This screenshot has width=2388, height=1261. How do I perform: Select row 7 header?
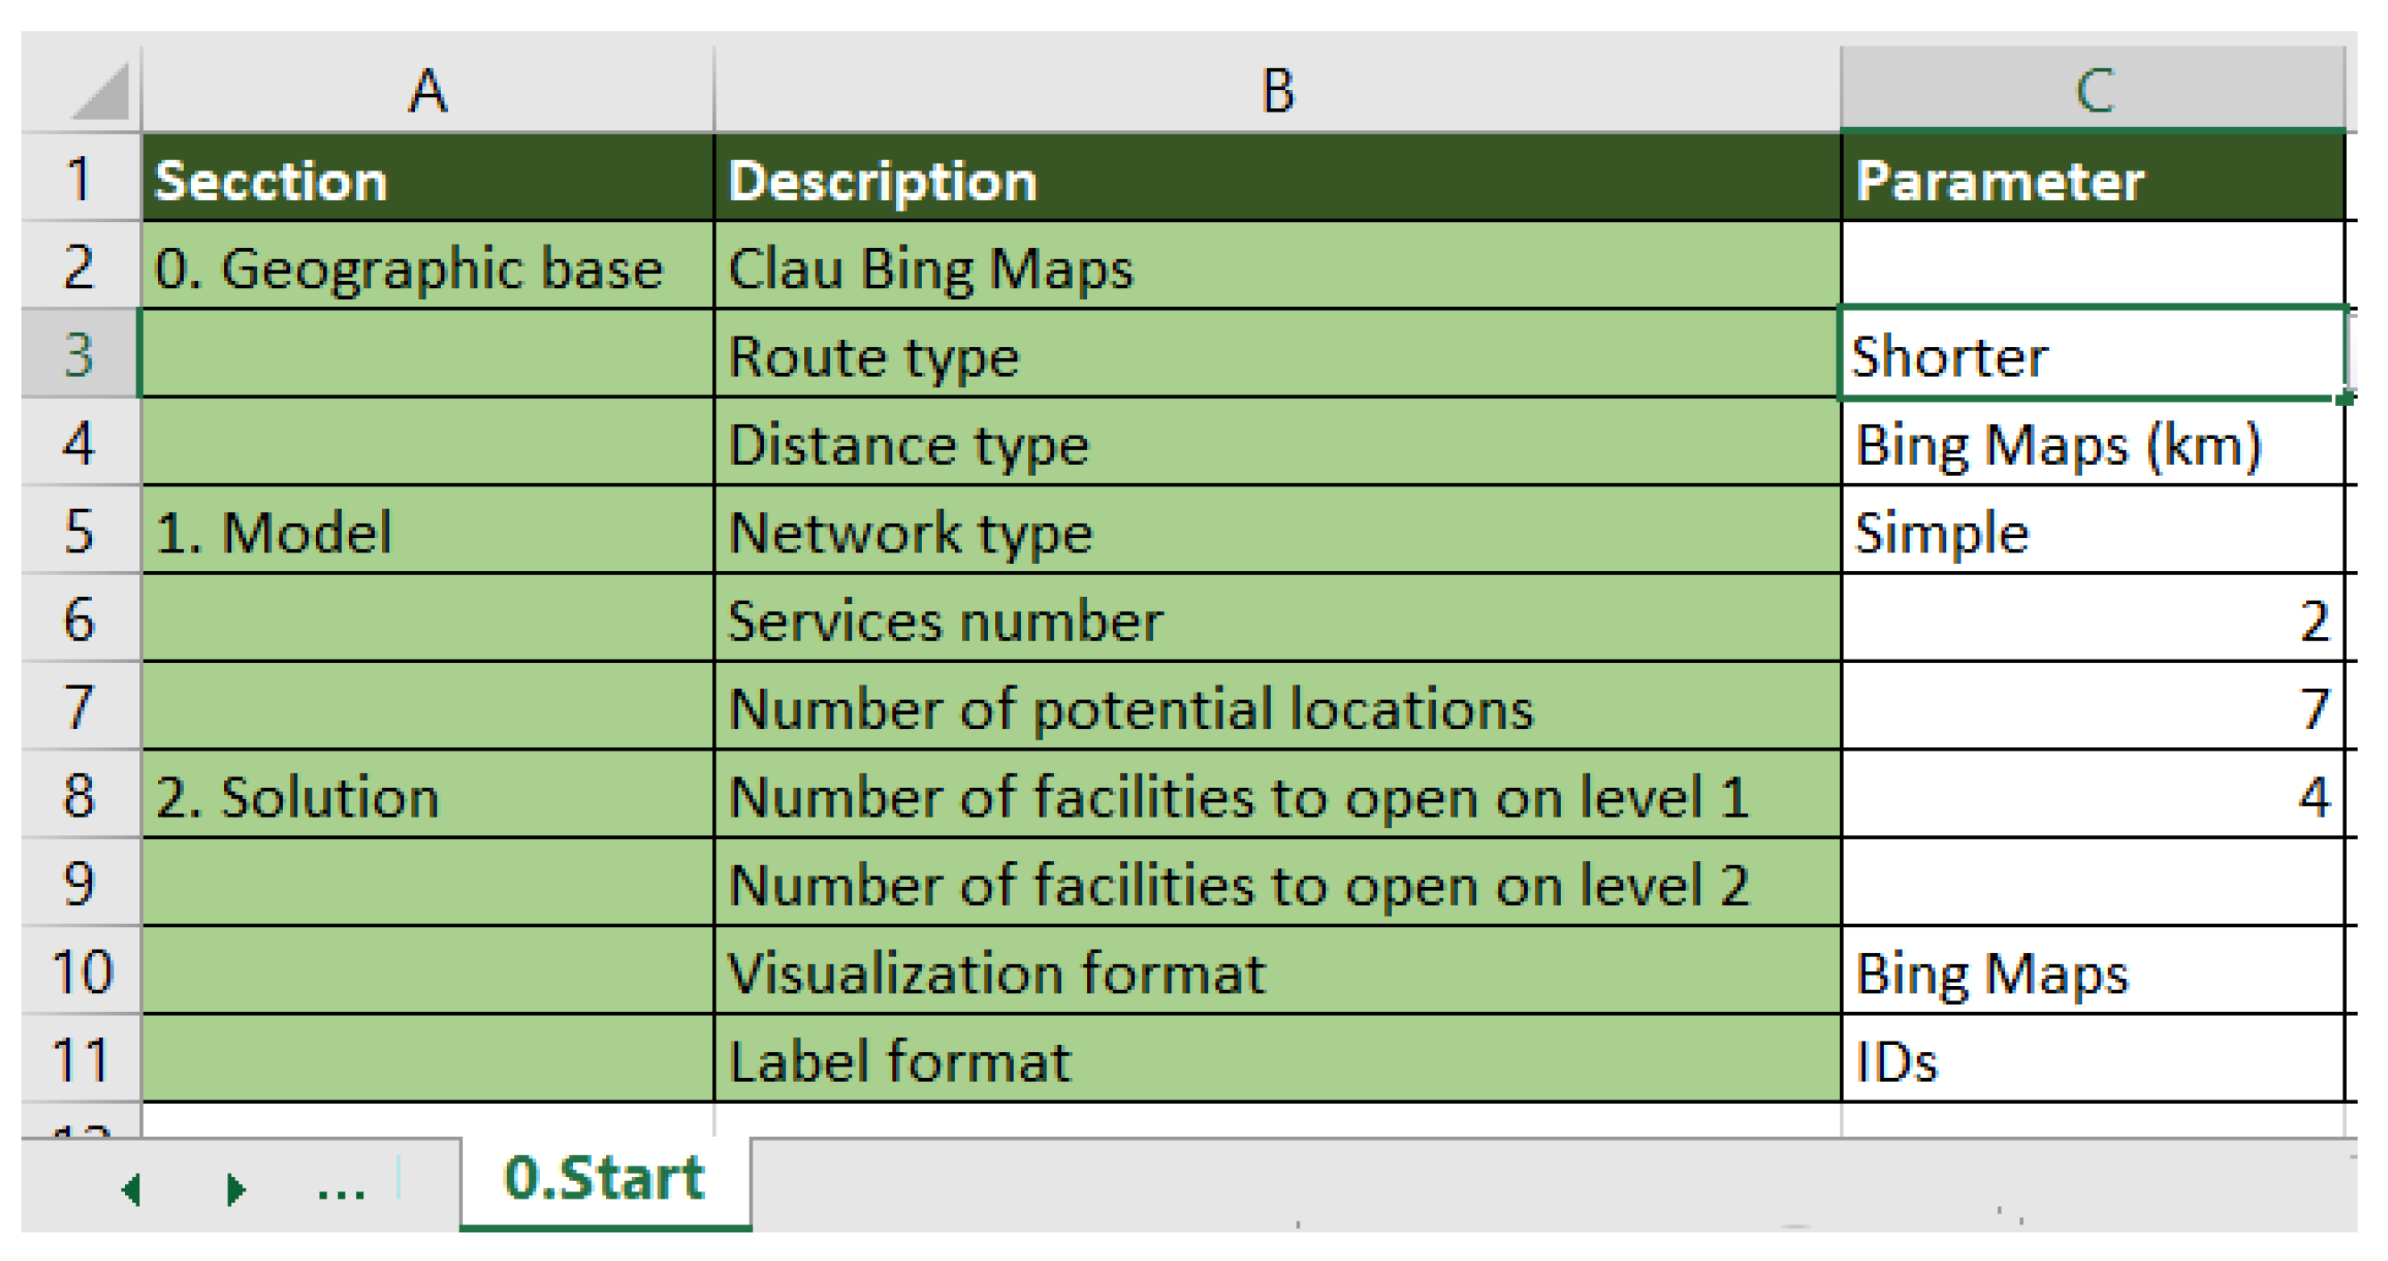click(x=79, y=707)
